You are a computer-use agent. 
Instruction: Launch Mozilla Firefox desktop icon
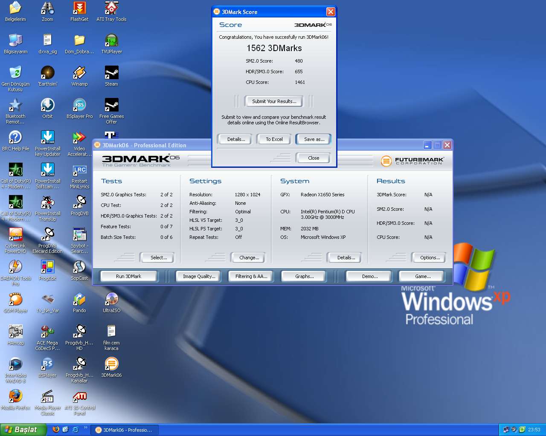[x=15, y=400]
